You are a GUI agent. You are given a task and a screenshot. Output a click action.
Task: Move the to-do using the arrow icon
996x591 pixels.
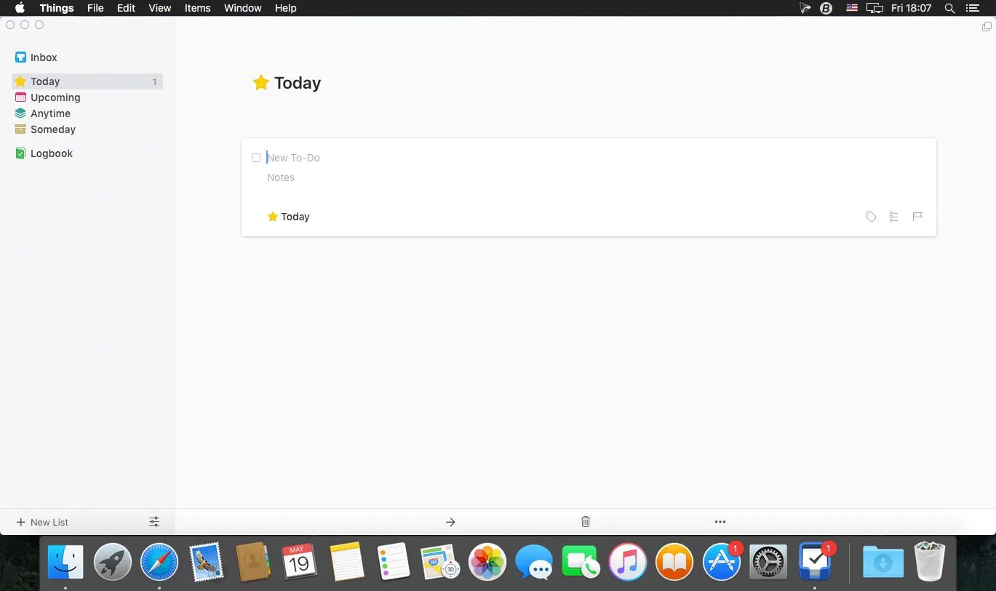pyautogui.click(x=450, y=521)
